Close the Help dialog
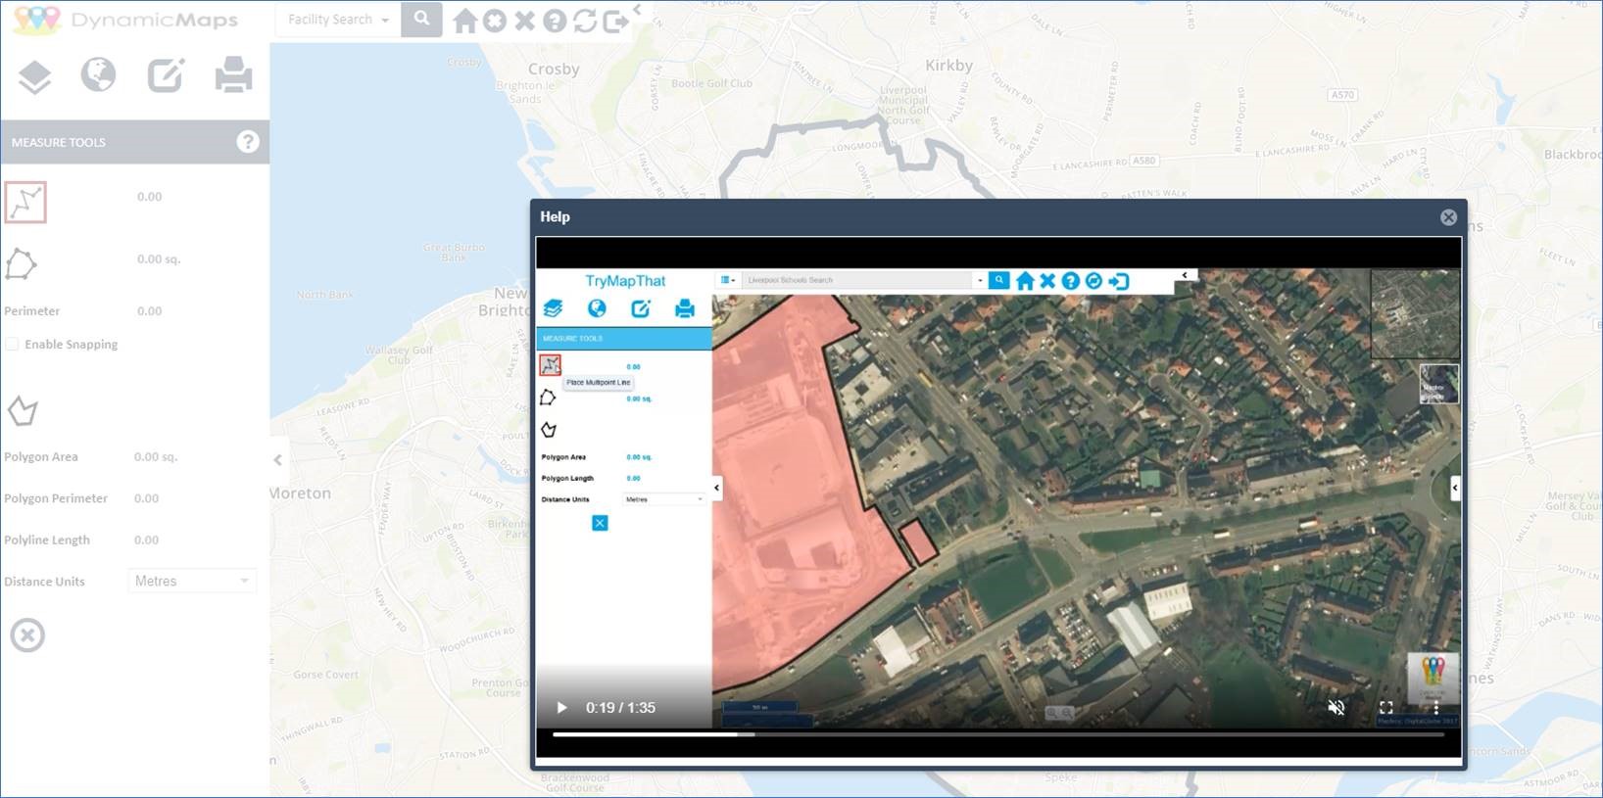The width and height of the screenshot is (1603, 798). coord(1448,217)
